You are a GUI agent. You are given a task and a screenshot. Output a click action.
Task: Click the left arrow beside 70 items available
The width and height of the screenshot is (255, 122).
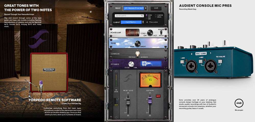147,22
